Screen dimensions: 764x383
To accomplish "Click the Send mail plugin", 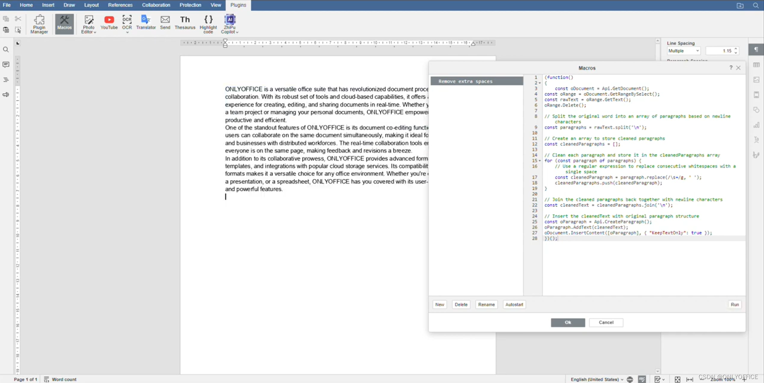I will click(165, 23).
